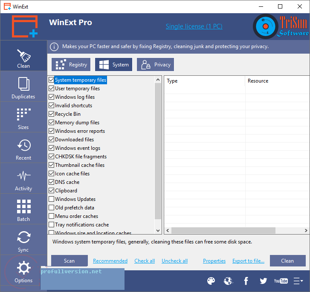This screenshot has height=292, width=310.
Task: Click the checklist vertical scrollbar thumb
Action: click(158, 151)
